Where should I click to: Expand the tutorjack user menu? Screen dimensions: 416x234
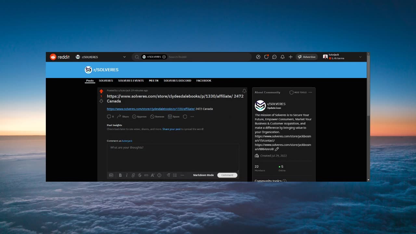click(360, 57)
